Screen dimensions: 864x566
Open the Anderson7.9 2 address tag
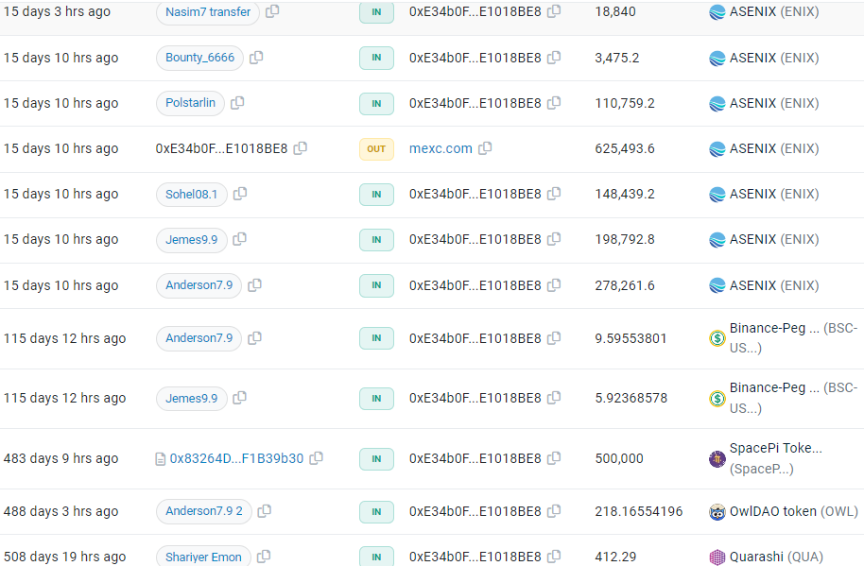[x=204, y=511]
